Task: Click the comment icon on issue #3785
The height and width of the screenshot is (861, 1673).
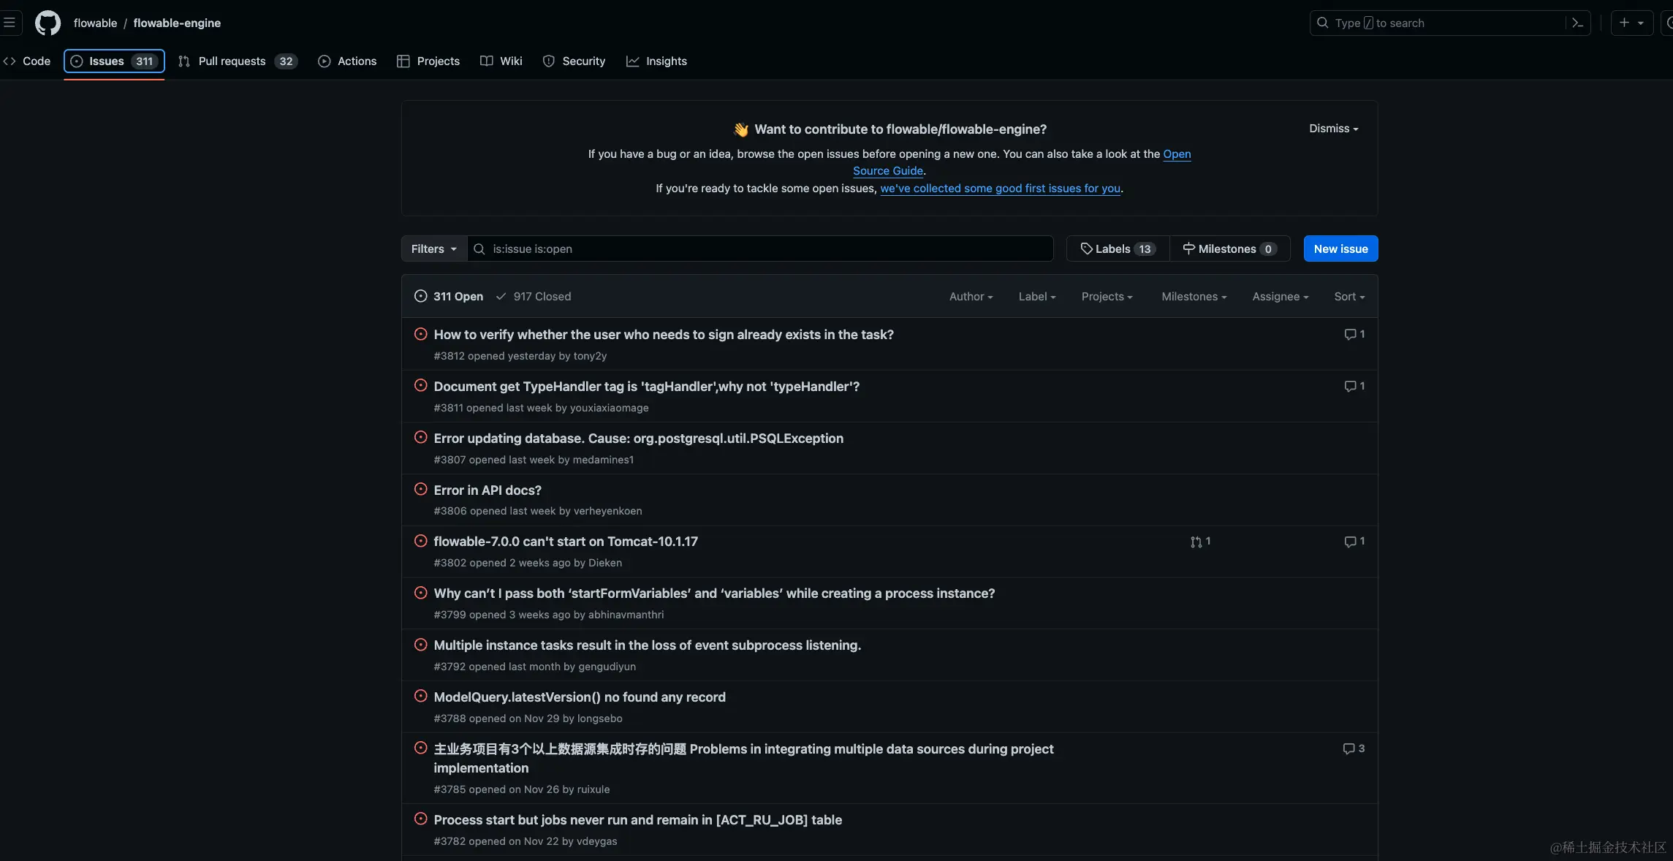Action: pos(1348,748)
